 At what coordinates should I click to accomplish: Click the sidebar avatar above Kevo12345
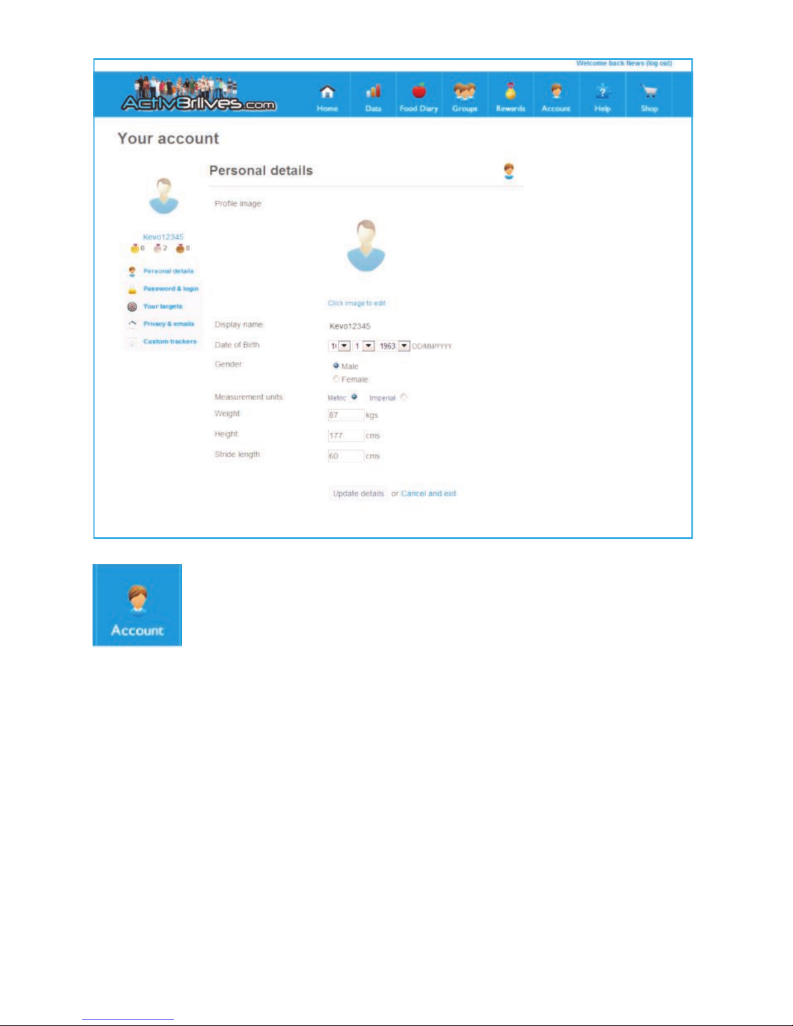164,196
